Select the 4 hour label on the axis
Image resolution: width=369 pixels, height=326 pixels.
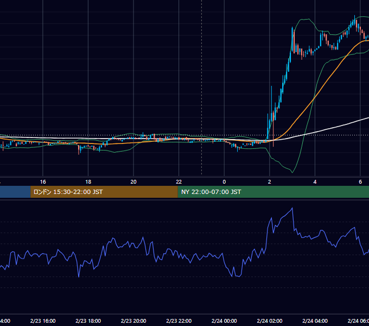click(x=315, y=182)
